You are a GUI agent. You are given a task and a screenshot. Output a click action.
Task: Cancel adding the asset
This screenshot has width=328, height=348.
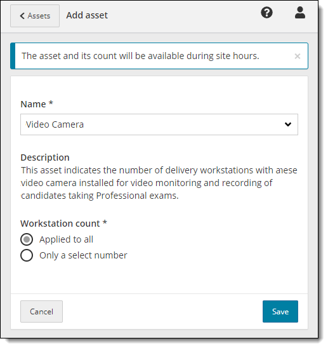click(41, 312)
